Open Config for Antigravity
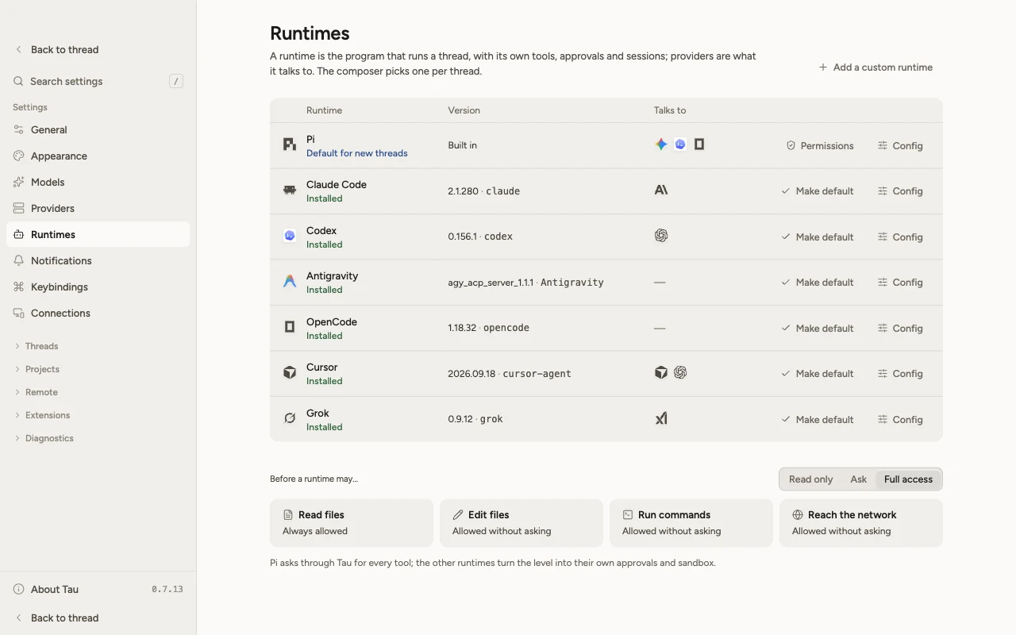1016x635 pixels. tap(900, 283)
